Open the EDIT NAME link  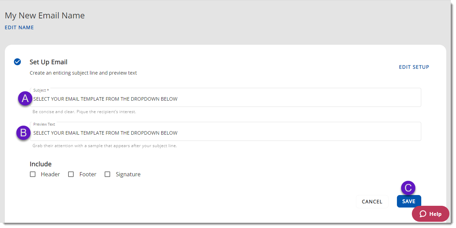19,27
